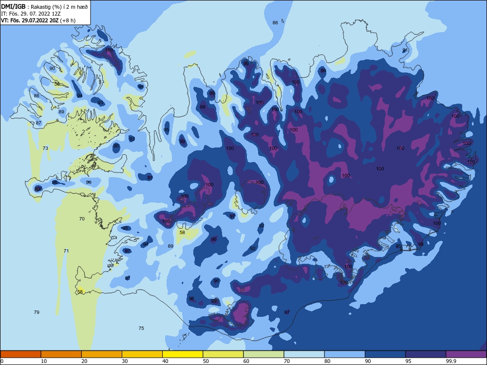Click the humidity value '90' in the Westfjords
The height and width of the screenshot is (365, 487).
pos(52,69)
